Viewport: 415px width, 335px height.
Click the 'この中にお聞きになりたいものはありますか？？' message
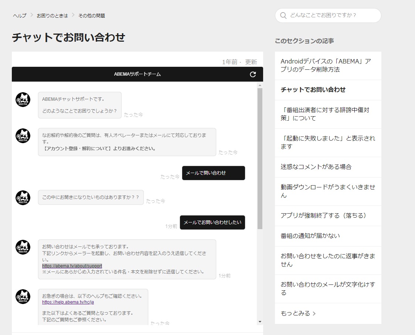coord(91,197)
